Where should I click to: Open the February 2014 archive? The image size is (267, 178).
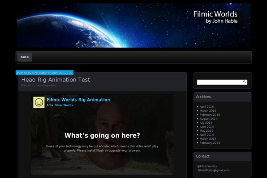210,143
